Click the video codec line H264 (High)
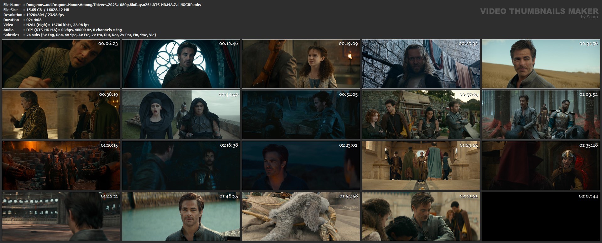 pyautogui.click(x=58, y=25)
